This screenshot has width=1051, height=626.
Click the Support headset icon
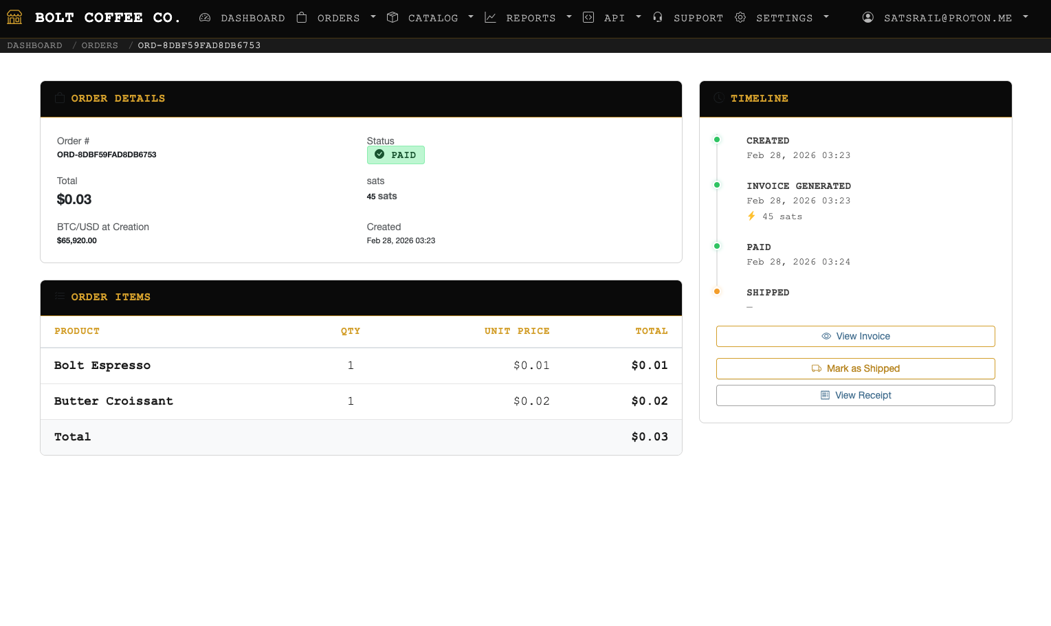click(x=658, y=17)
